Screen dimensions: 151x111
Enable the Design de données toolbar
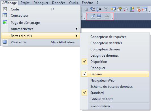(x=115, y=55)
